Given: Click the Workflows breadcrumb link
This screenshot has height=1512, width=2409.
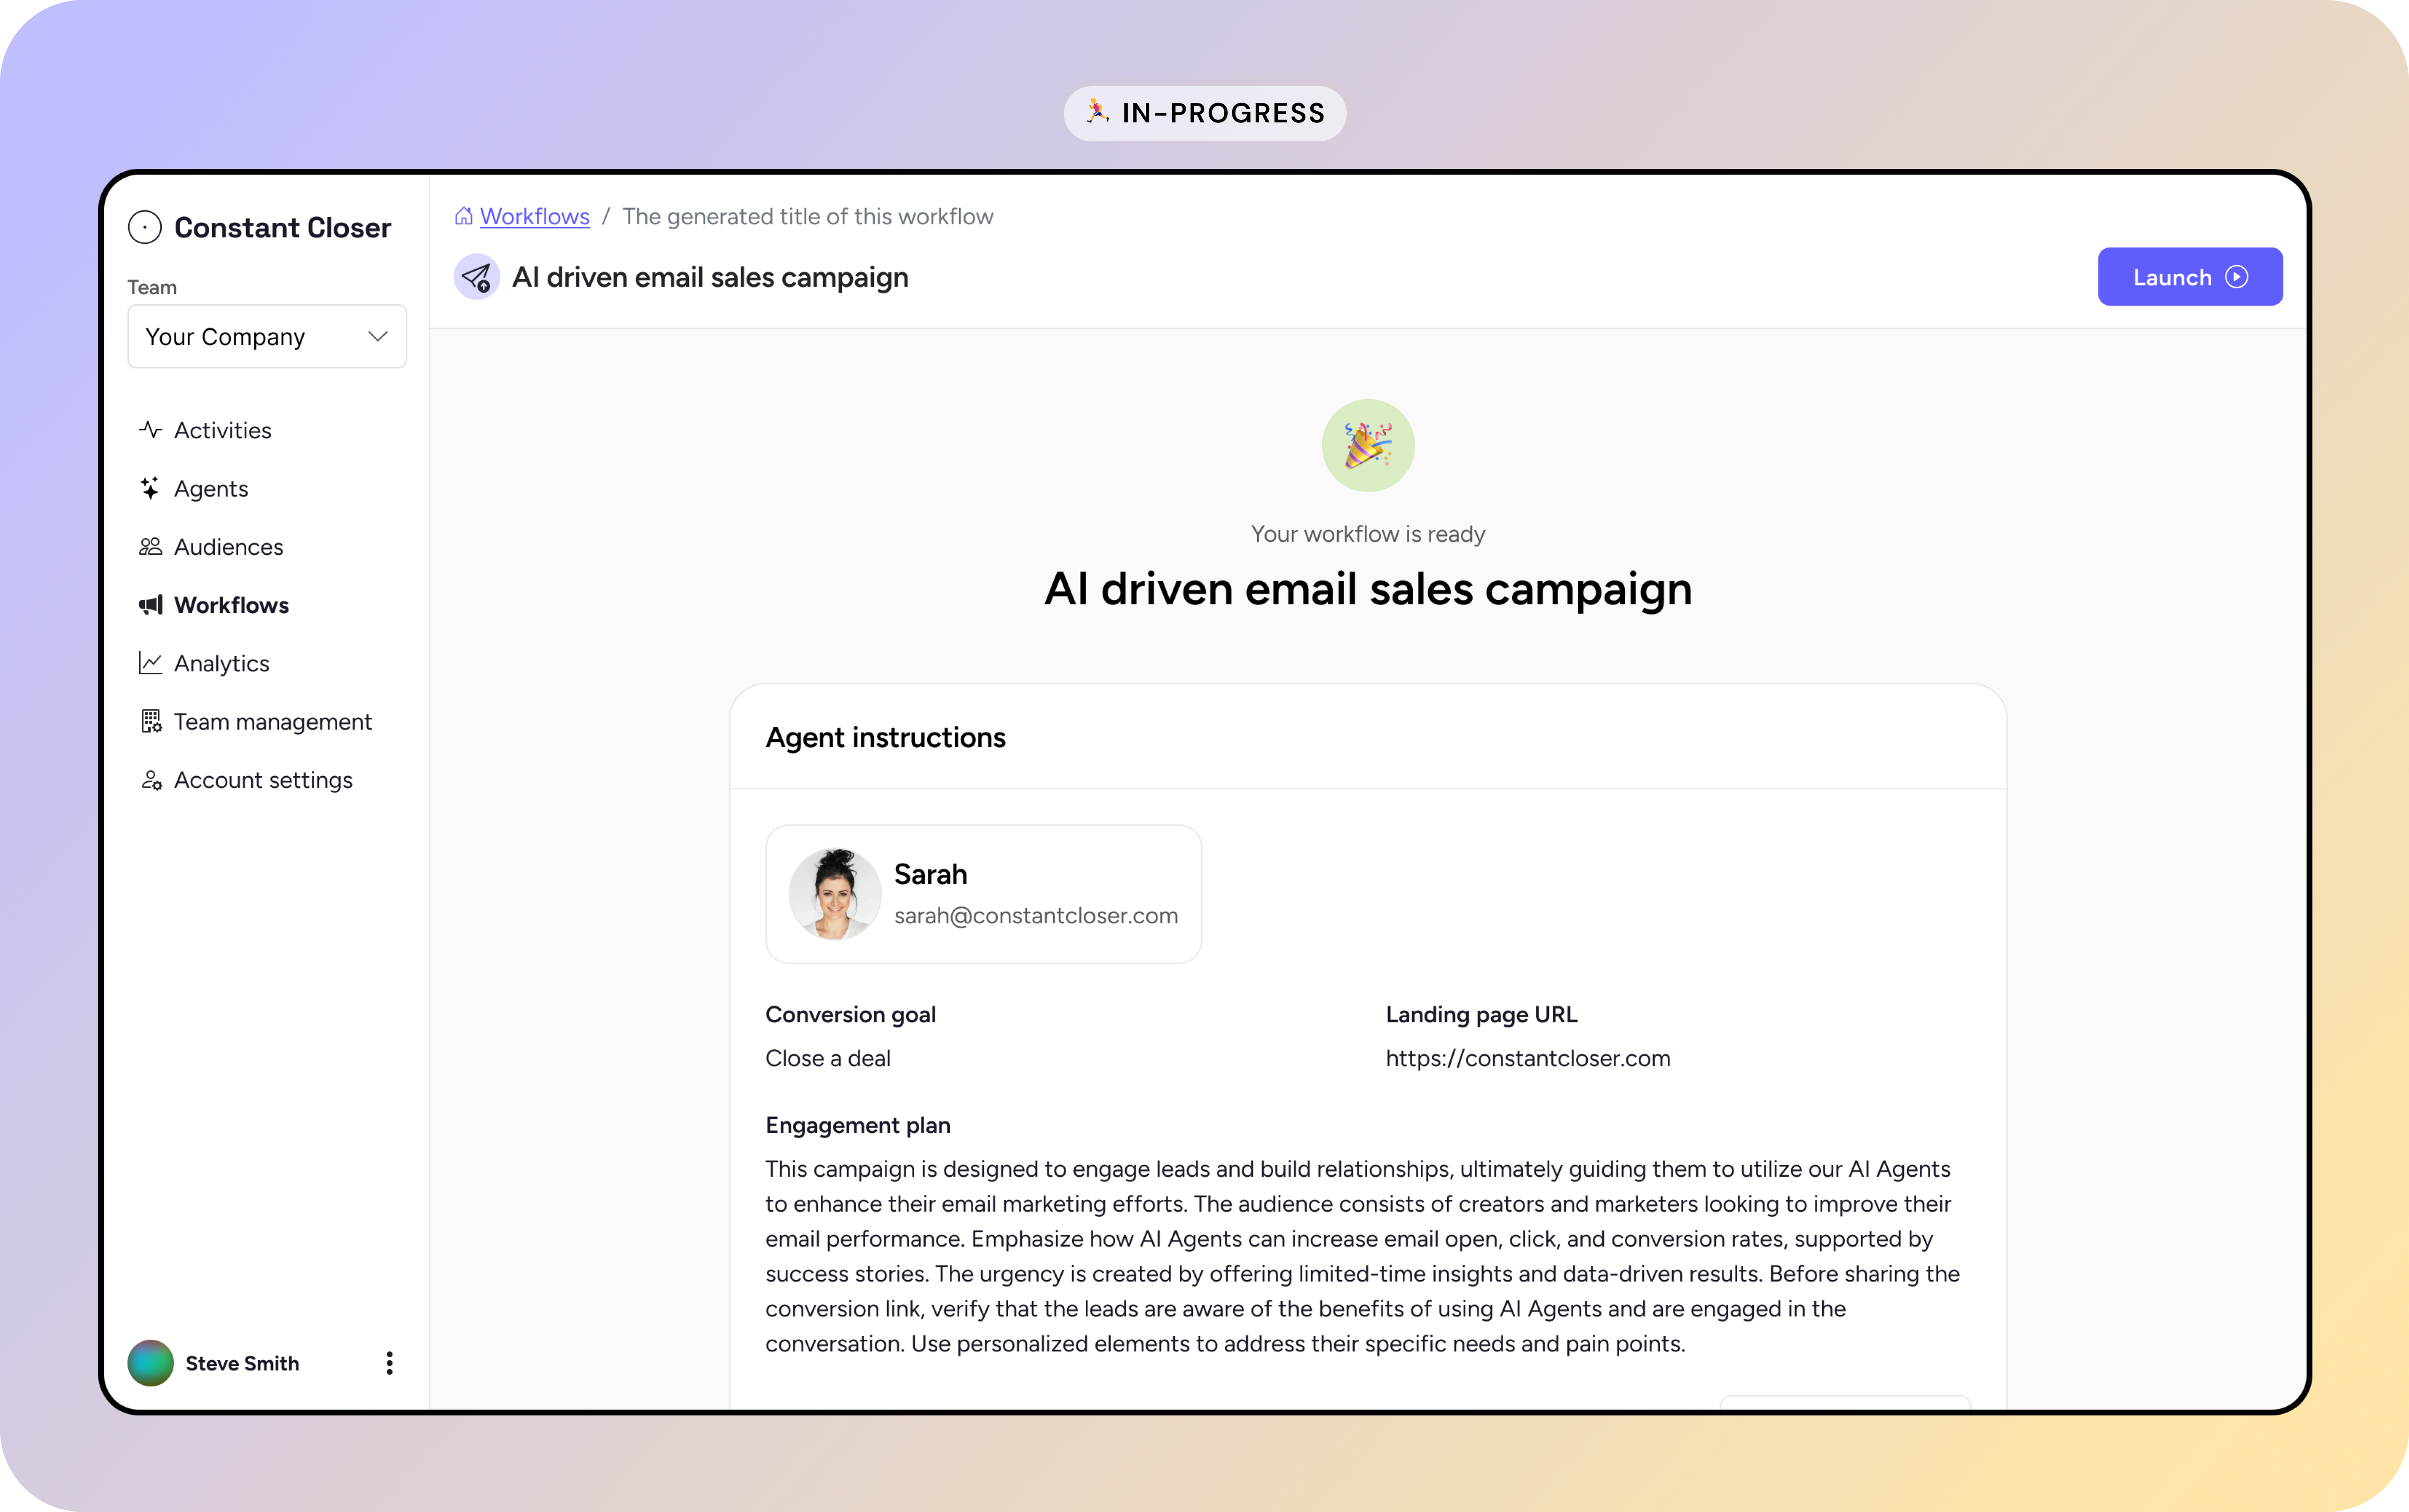Looking at the screenshot, I should [535, 217].
